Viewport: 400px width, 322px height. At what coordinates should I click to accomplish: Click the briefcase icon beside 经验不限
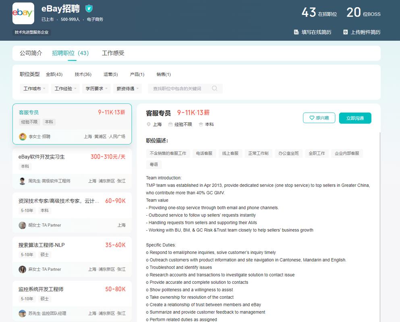[x=170, y=124]
